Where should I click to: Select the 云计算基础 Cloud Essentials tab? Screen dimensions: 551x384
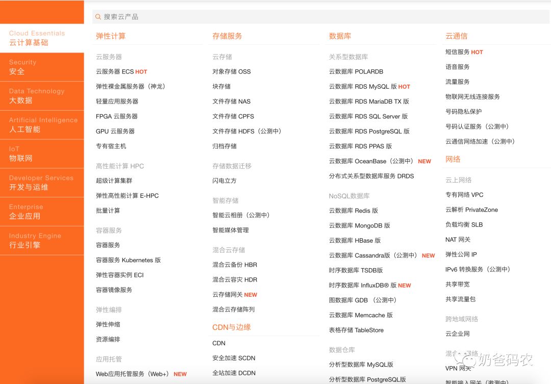point(42,38)
